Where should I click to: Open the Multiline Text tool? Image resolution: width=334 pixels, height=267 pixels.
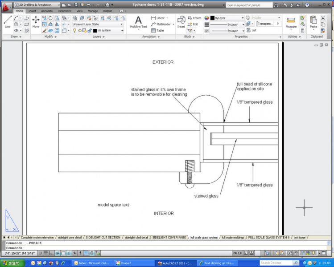(138, 22)
